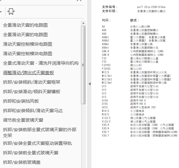Open 拆卸/安装前玻璃盖 bookmark
The image size is (179, 168).
point(22,162)
